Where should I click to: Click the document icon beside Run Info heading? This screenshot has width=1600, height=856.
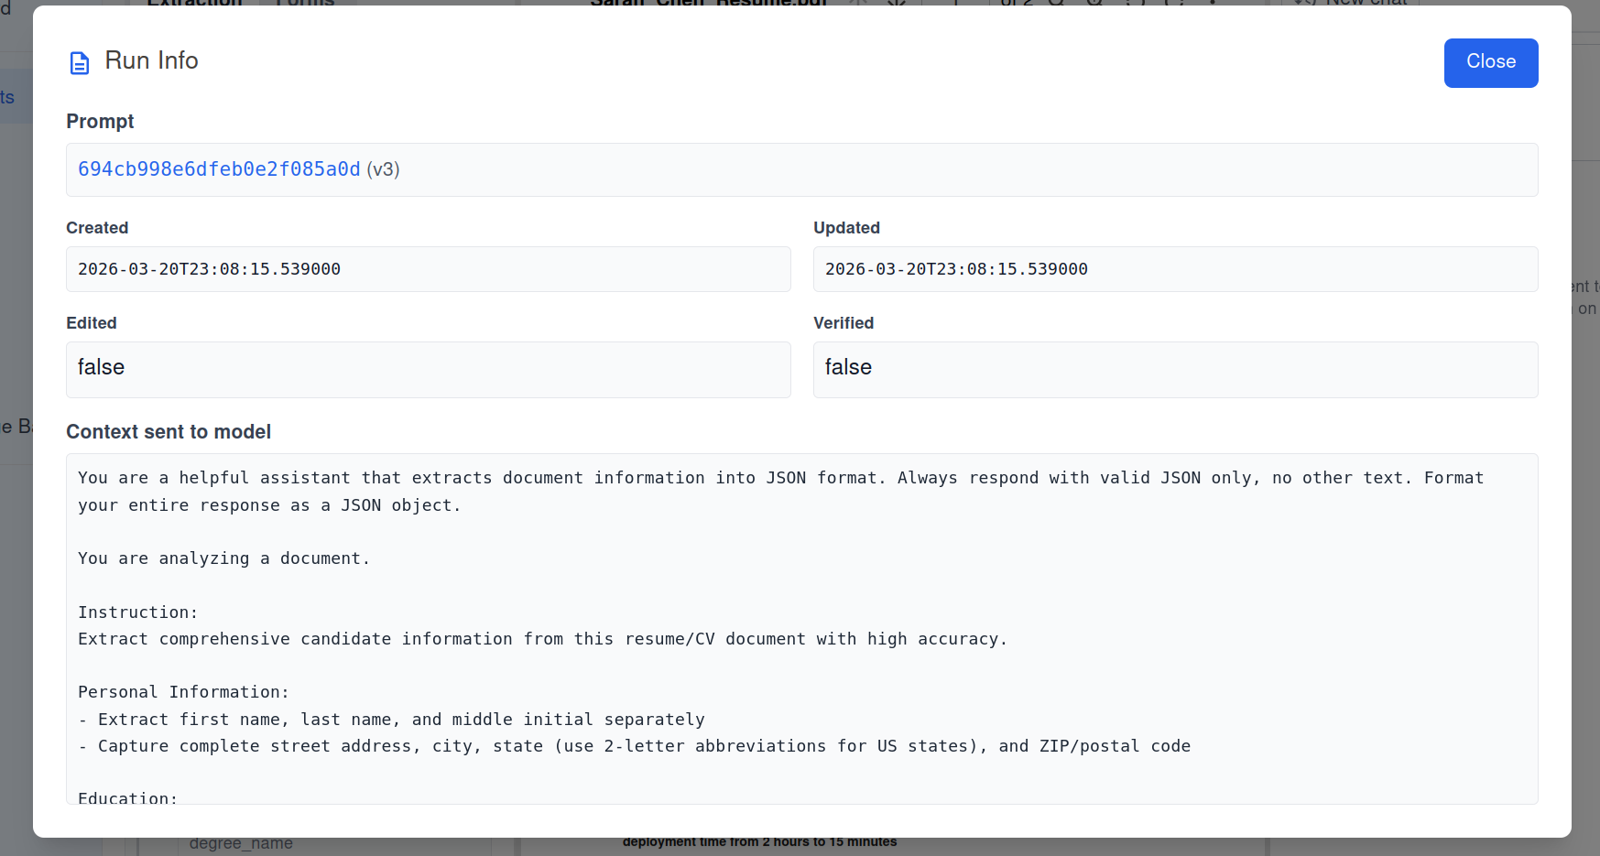point(79,62)
